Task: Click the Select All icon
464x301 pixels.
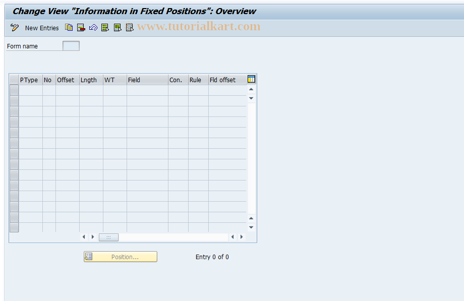Action: 105,28
